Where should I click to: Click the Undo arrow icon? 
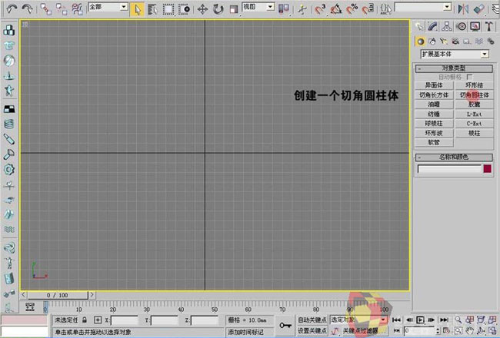[x=12, y=9]
